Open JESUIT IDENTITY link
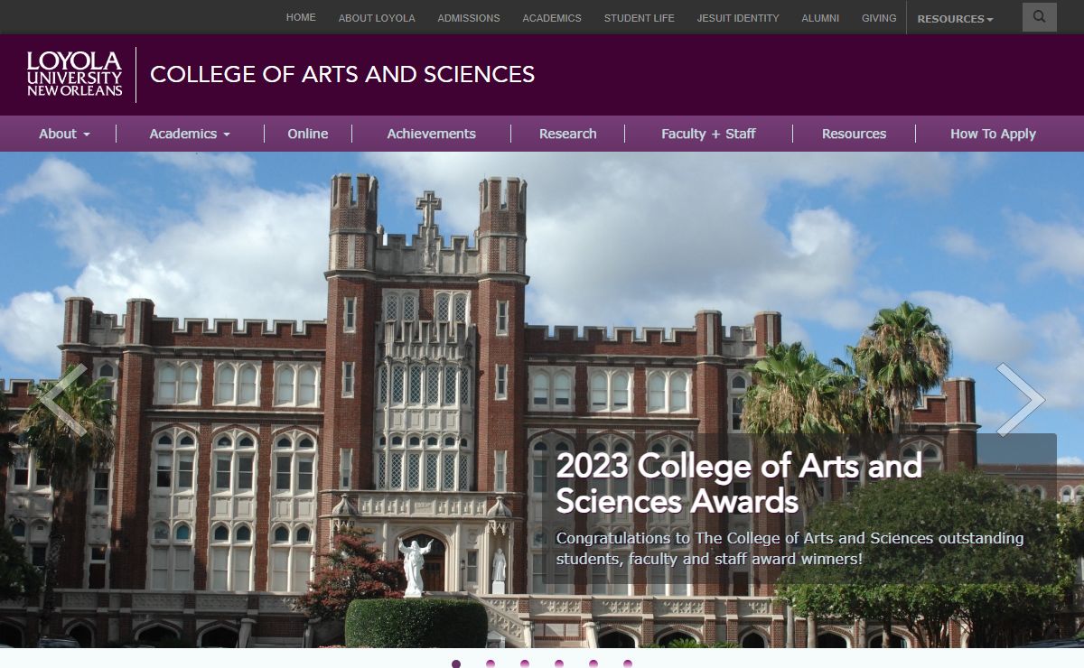 (738, 18)
